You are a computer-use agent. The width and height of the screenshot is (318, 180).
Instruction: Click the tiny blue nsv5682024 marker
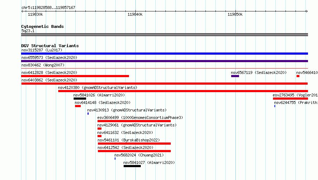coord(115,159)
